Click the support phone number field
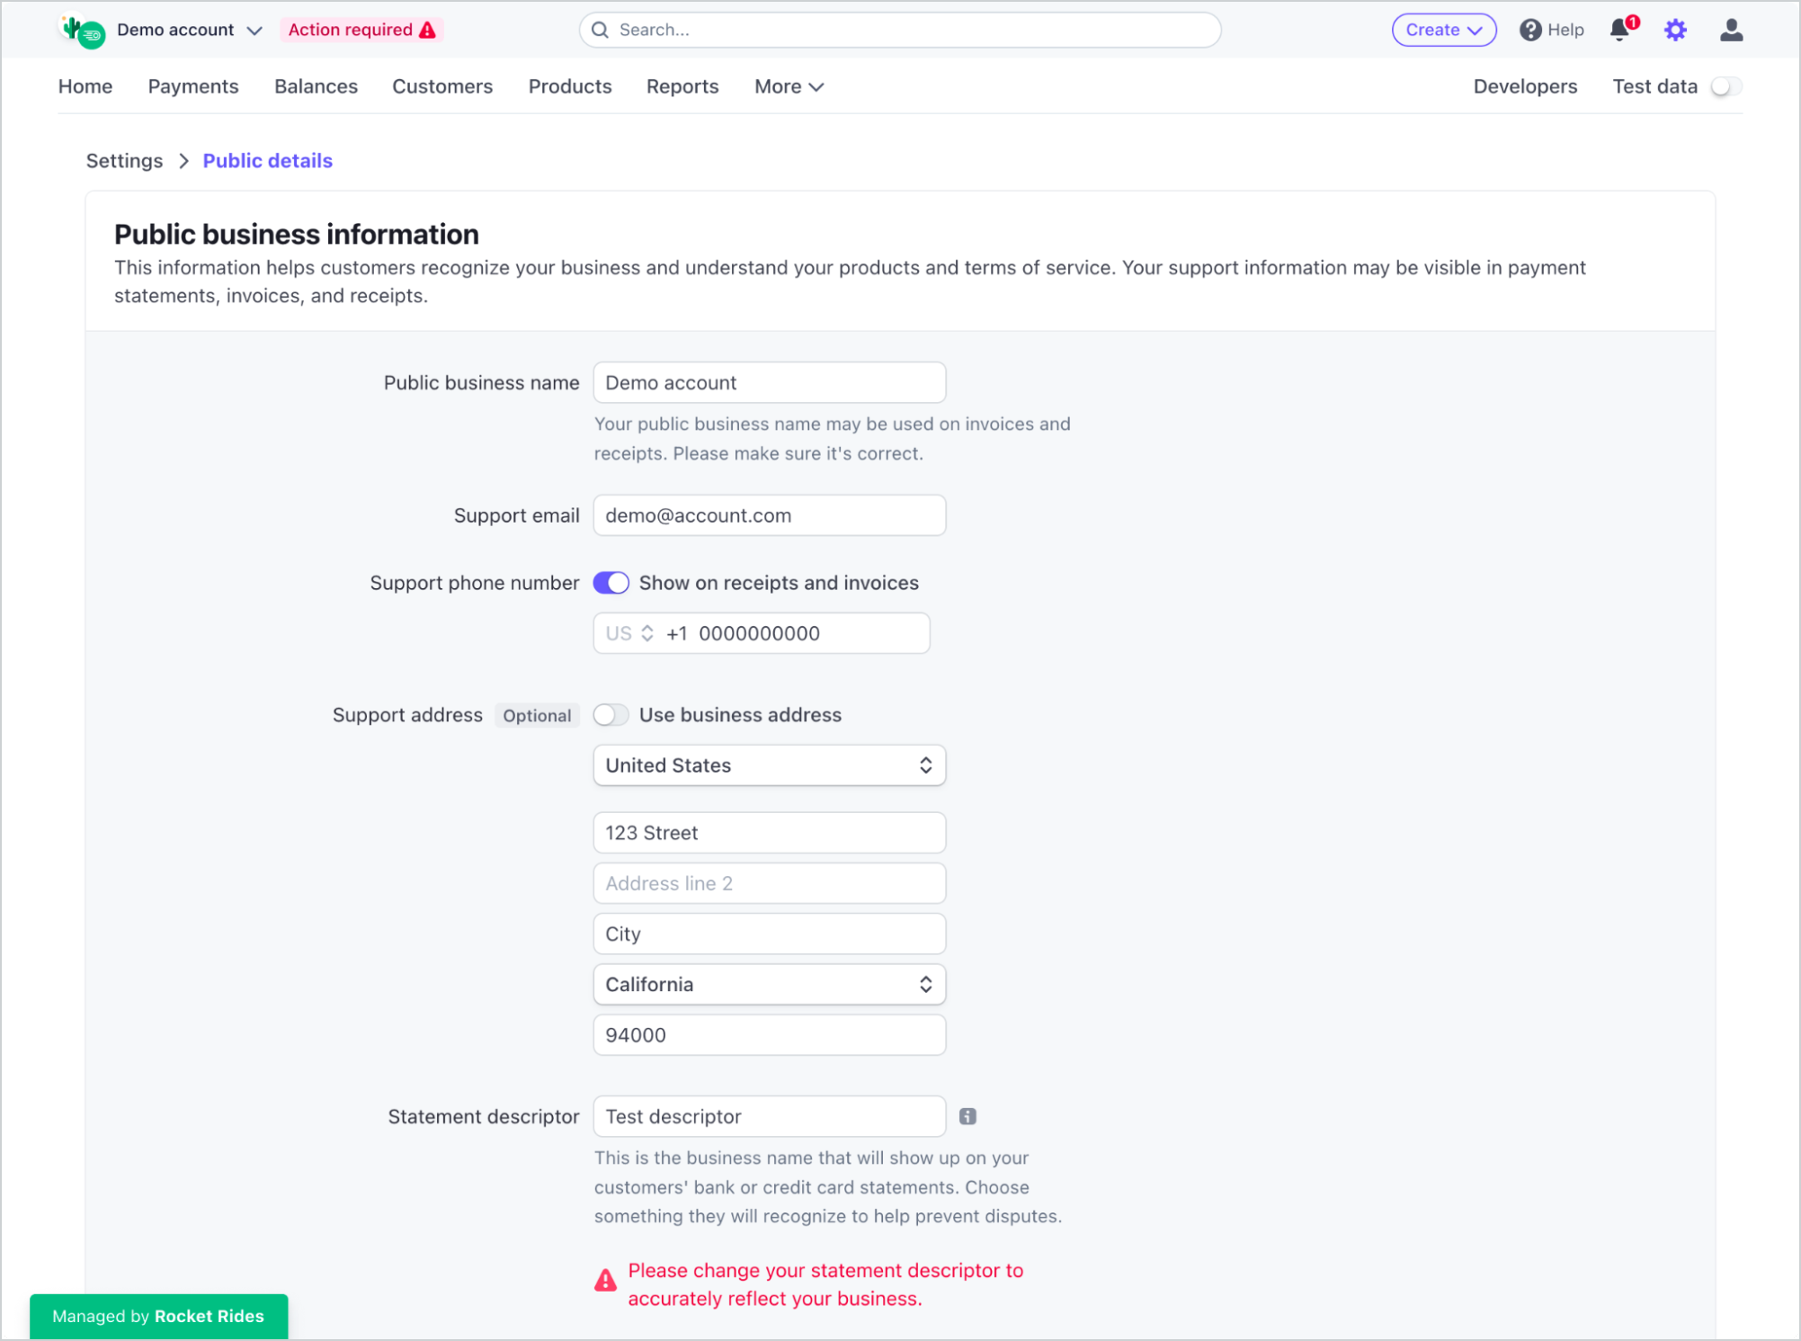Image resolution: width=1801 pixels, height=1341 pixels. coord(761,633)
